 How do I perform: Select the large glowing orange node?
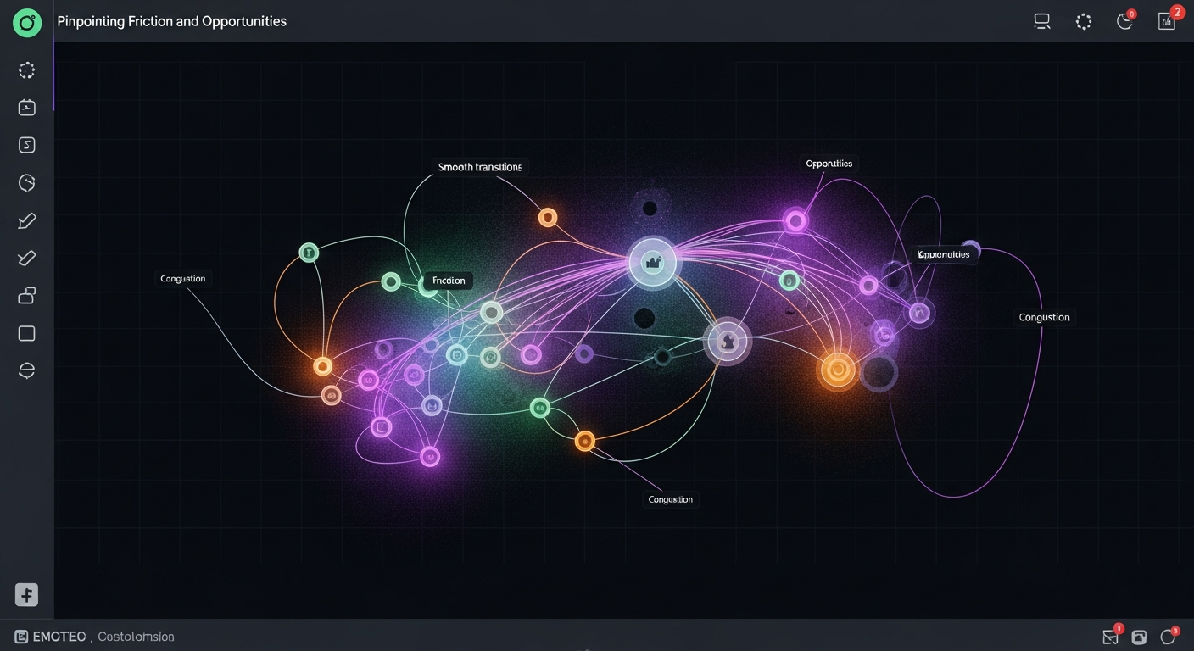(838, 370)
